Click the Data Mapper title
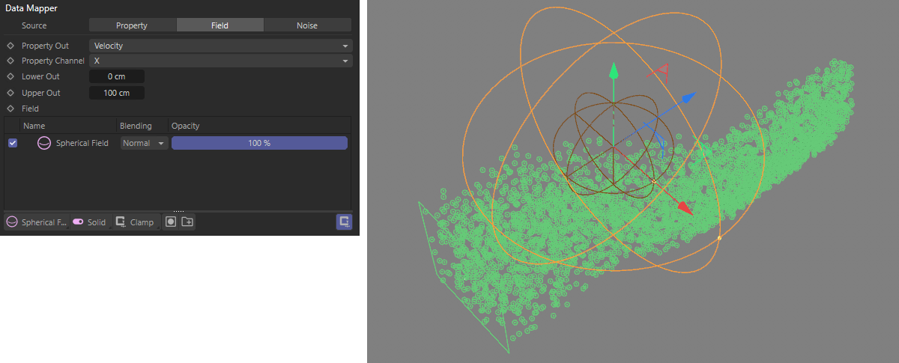This screenshot has height=363, width=899. pyautogui.click(x=31, y=7)
